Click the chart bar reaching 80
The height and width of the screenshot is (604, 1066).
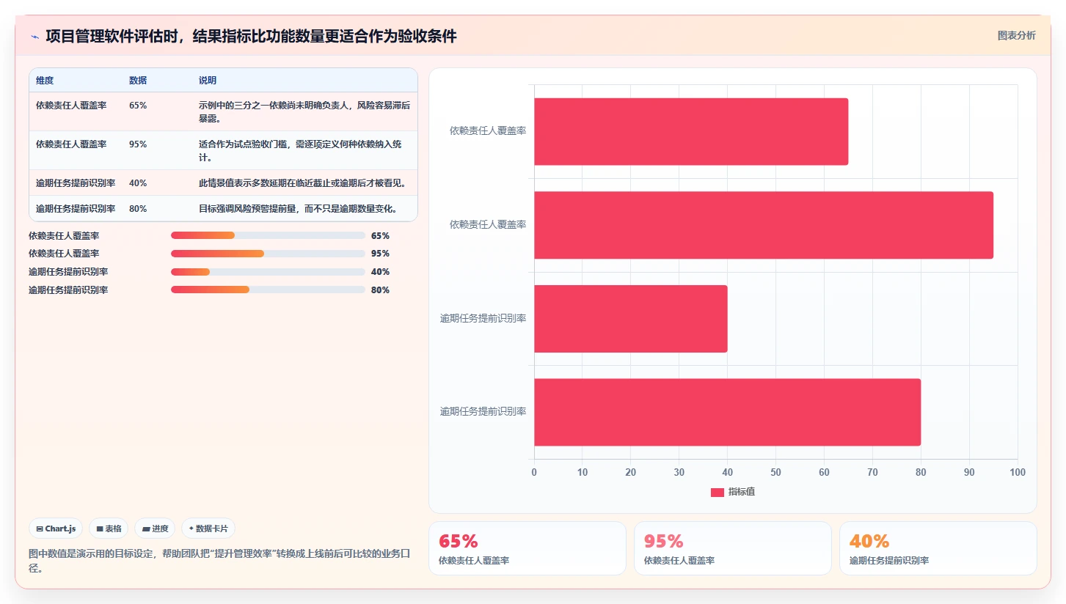727,412
